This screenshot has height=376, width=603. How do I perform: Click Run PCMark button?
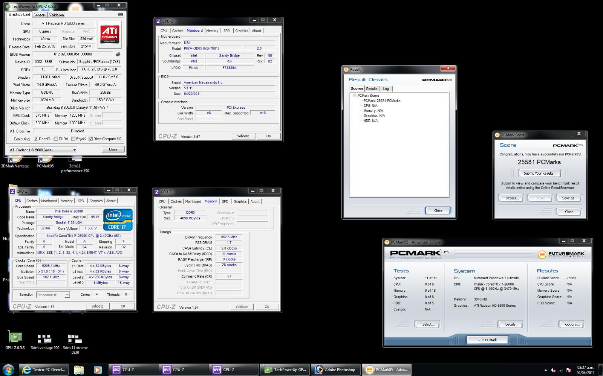tap(488, 340)
